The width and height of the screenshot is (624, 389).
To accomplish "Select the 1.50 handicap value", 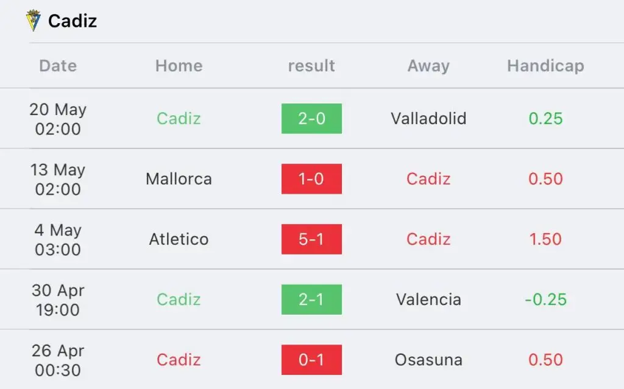I will pyautogui.click(x=545, y=239).
